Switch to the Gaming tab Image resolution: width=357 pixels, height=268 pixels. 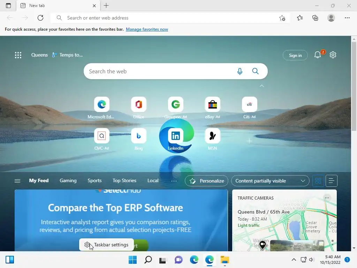(68, 180)
